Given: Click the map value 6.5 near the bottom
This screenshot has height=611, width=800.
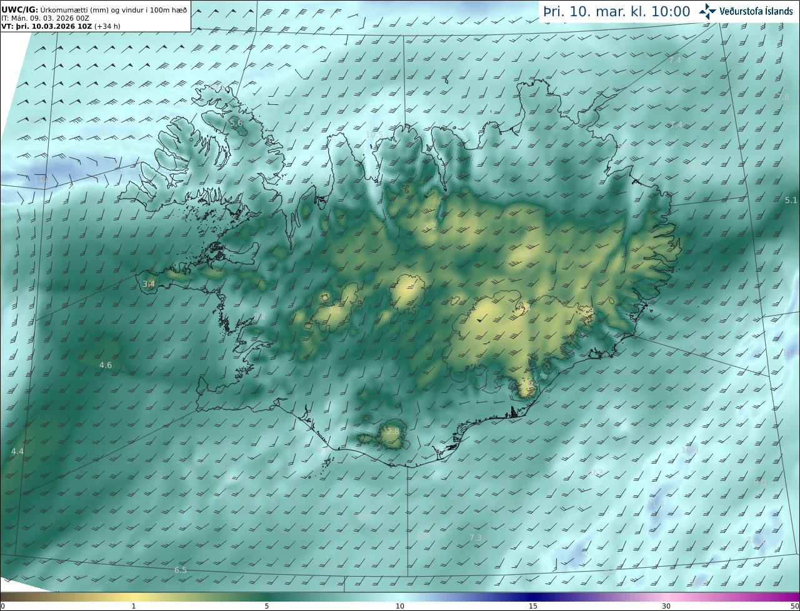Looking at the screenshot, I should 181,570.
